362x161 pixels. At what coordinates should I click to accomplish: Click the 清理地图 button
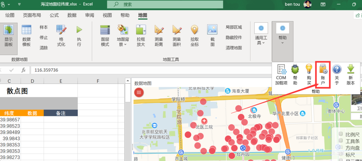click(x=234, y=48)
